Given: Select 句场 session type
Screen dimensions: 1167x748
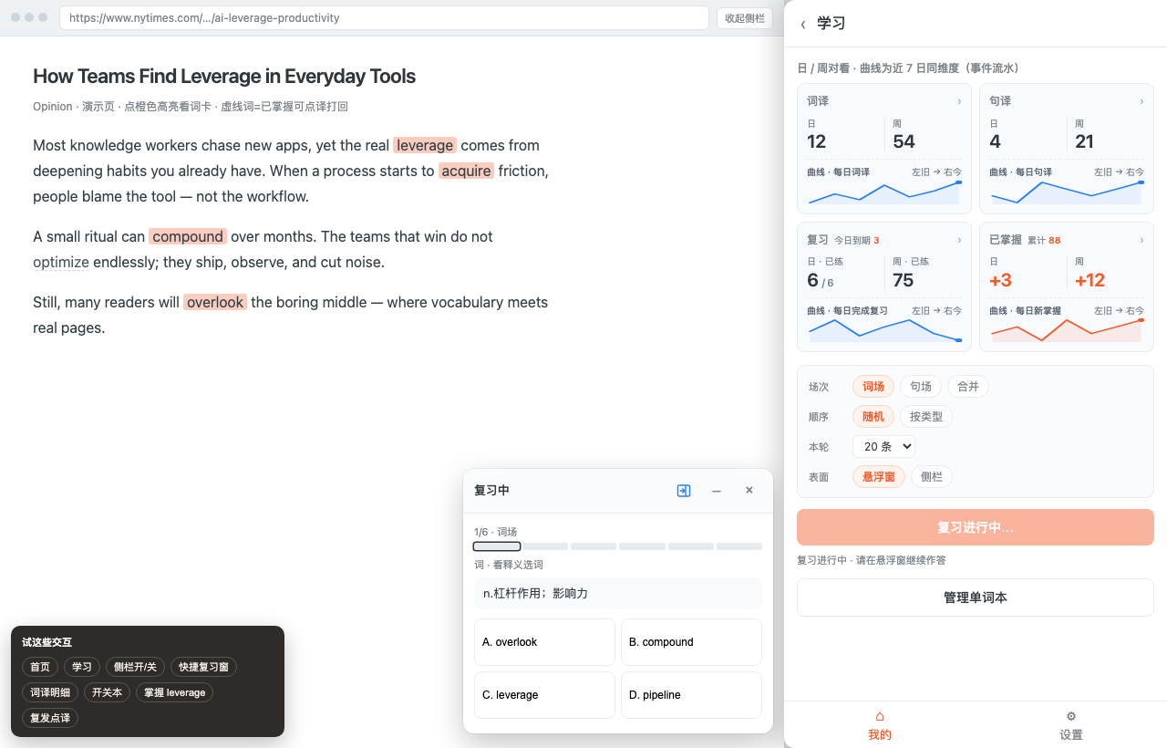Looking at the screenshot, I should [x=921, y=387].
